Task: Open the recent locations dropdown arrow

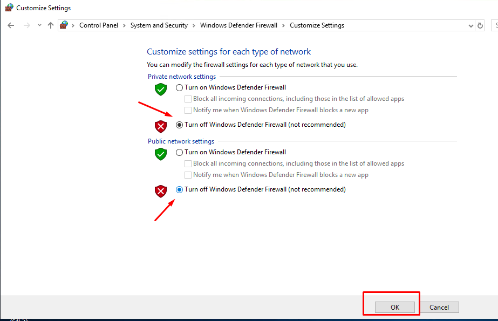Action: pyautogui.click(x=39, y=25)
